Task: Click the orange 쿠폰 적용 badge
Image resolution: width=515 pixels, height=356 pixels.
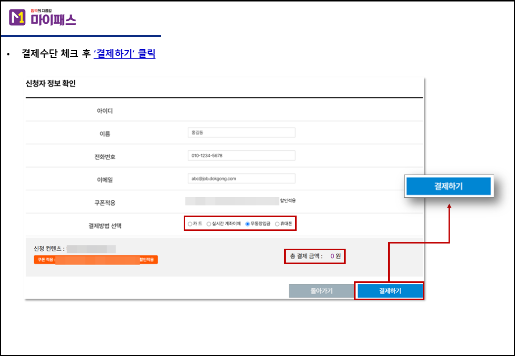Action: [x=96, y=260]
